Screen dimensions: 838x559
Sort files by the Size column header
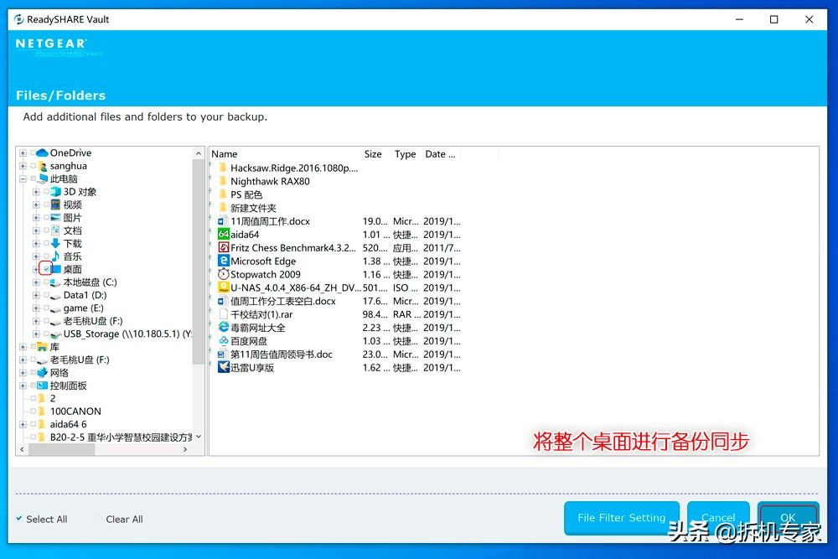pyautogui.click(x=376, y=154)
